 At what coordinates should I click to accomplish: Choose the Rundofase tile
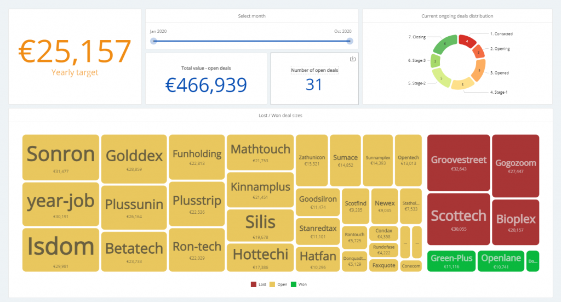(x=383, y=250)
